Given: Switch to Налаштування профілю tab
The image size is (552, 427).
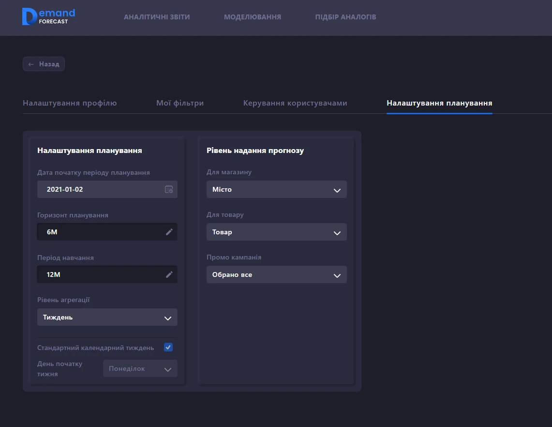Looking at the screenshot, I should click(70, 103).
